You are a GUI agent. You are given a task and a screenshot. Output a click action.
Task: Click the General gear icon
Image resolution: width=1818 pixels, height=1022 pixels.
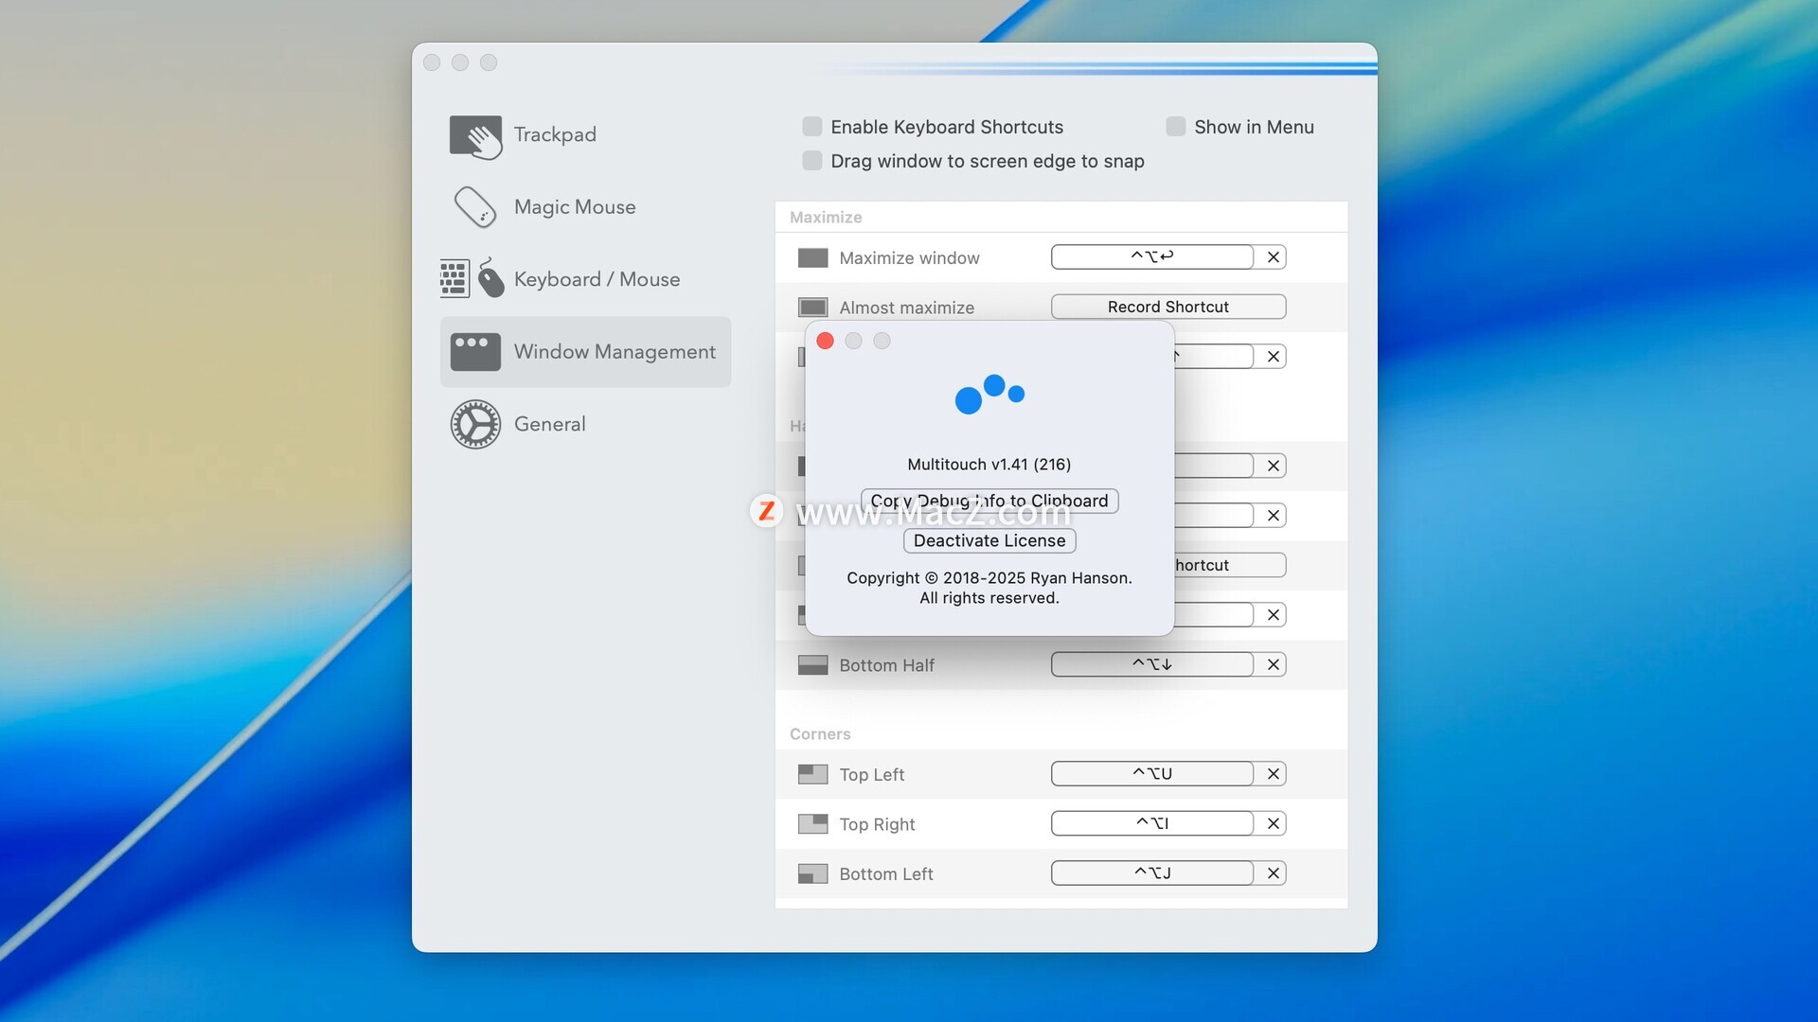pos(475,424)
